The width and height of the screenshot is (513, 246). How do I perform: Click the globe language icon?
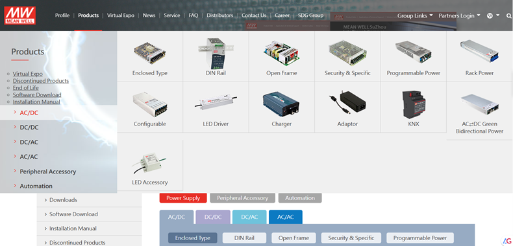point(490,16)
